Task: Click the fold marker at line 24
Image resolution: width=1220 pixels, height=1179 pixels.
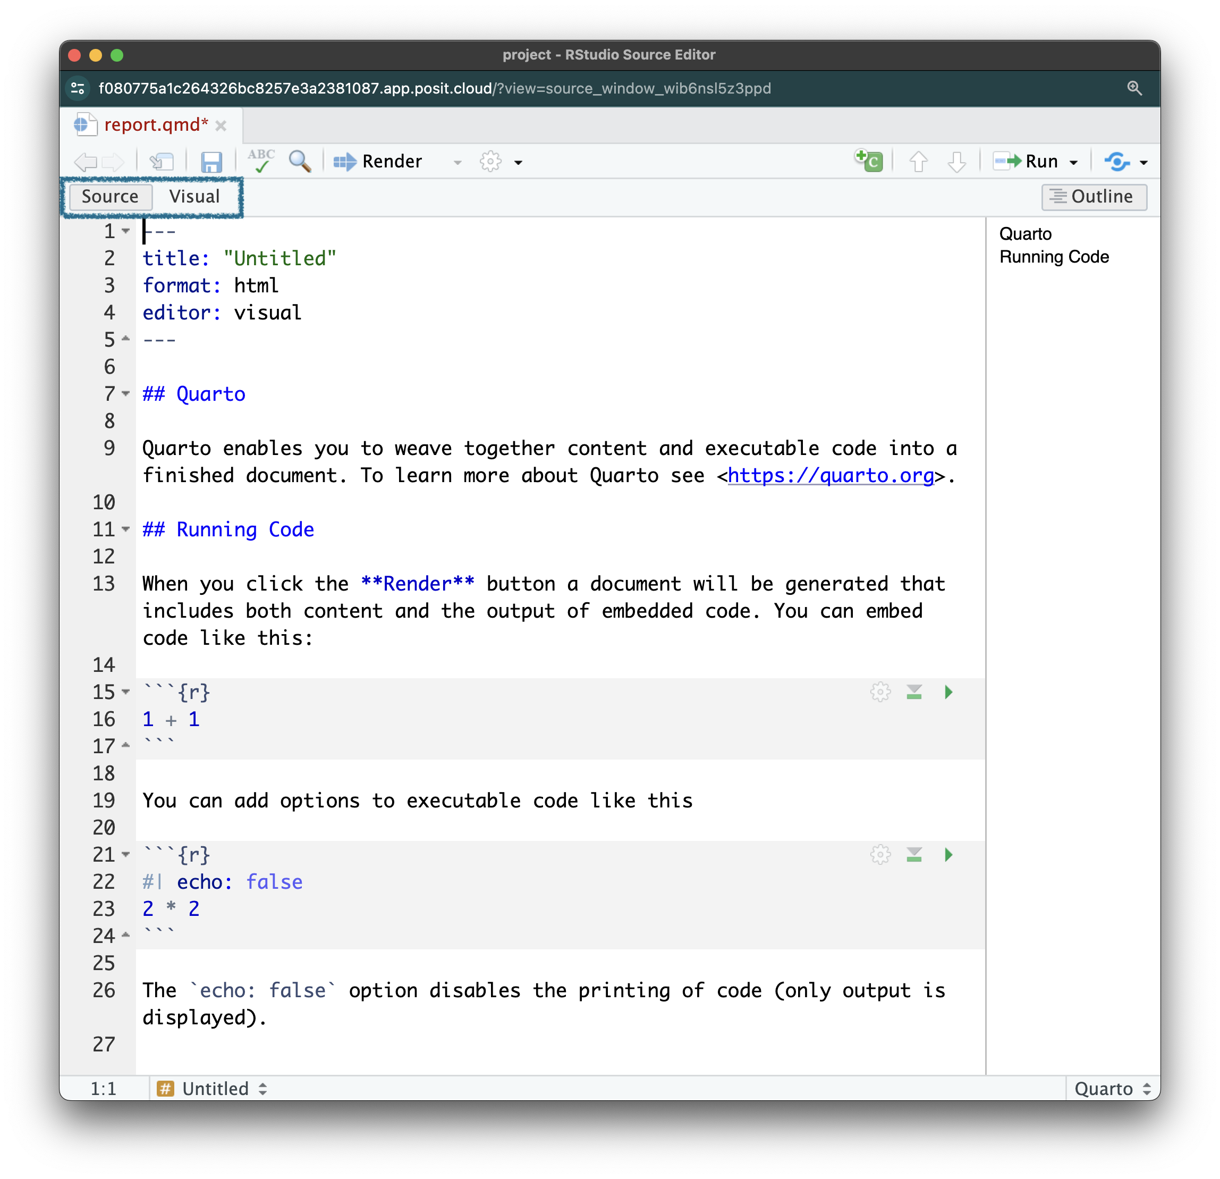Action: tap(126, 935)
